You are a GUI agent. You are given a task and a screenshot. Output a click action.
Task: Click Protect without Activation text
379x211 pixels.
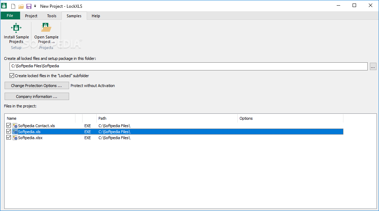click(x=93, y=86)
